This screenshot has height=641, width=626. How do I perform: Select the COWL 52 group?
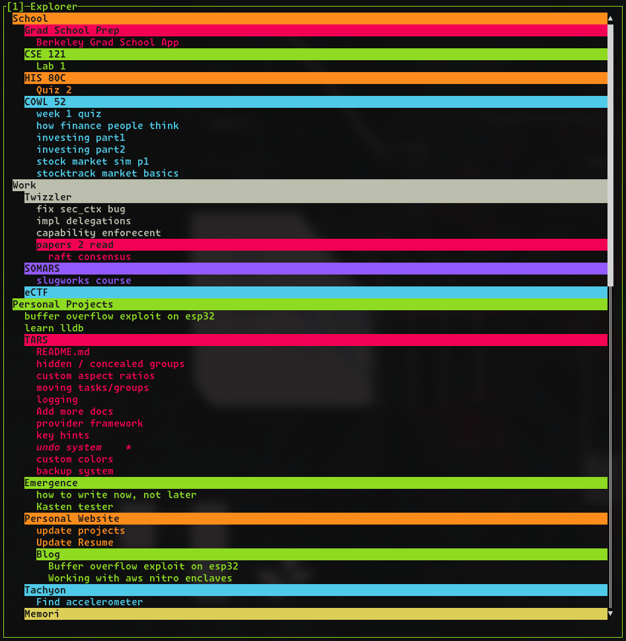coord(316,102)
